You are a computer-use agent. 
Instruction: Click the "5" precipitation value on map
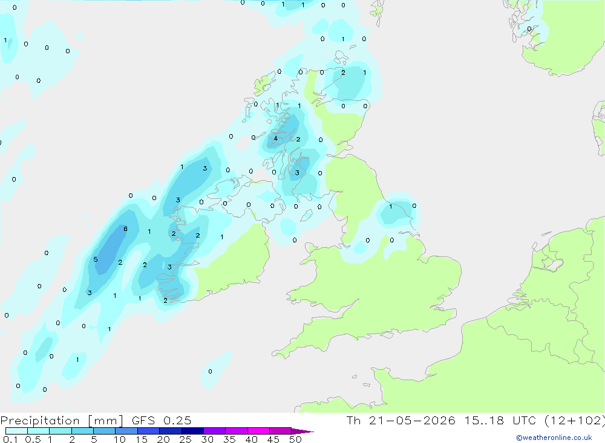coord(96,259)
